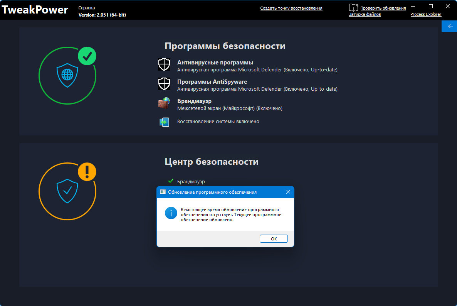The image size is (457, 306).
Task: Minimize the TweakPower window
Action: coord(413,6)
